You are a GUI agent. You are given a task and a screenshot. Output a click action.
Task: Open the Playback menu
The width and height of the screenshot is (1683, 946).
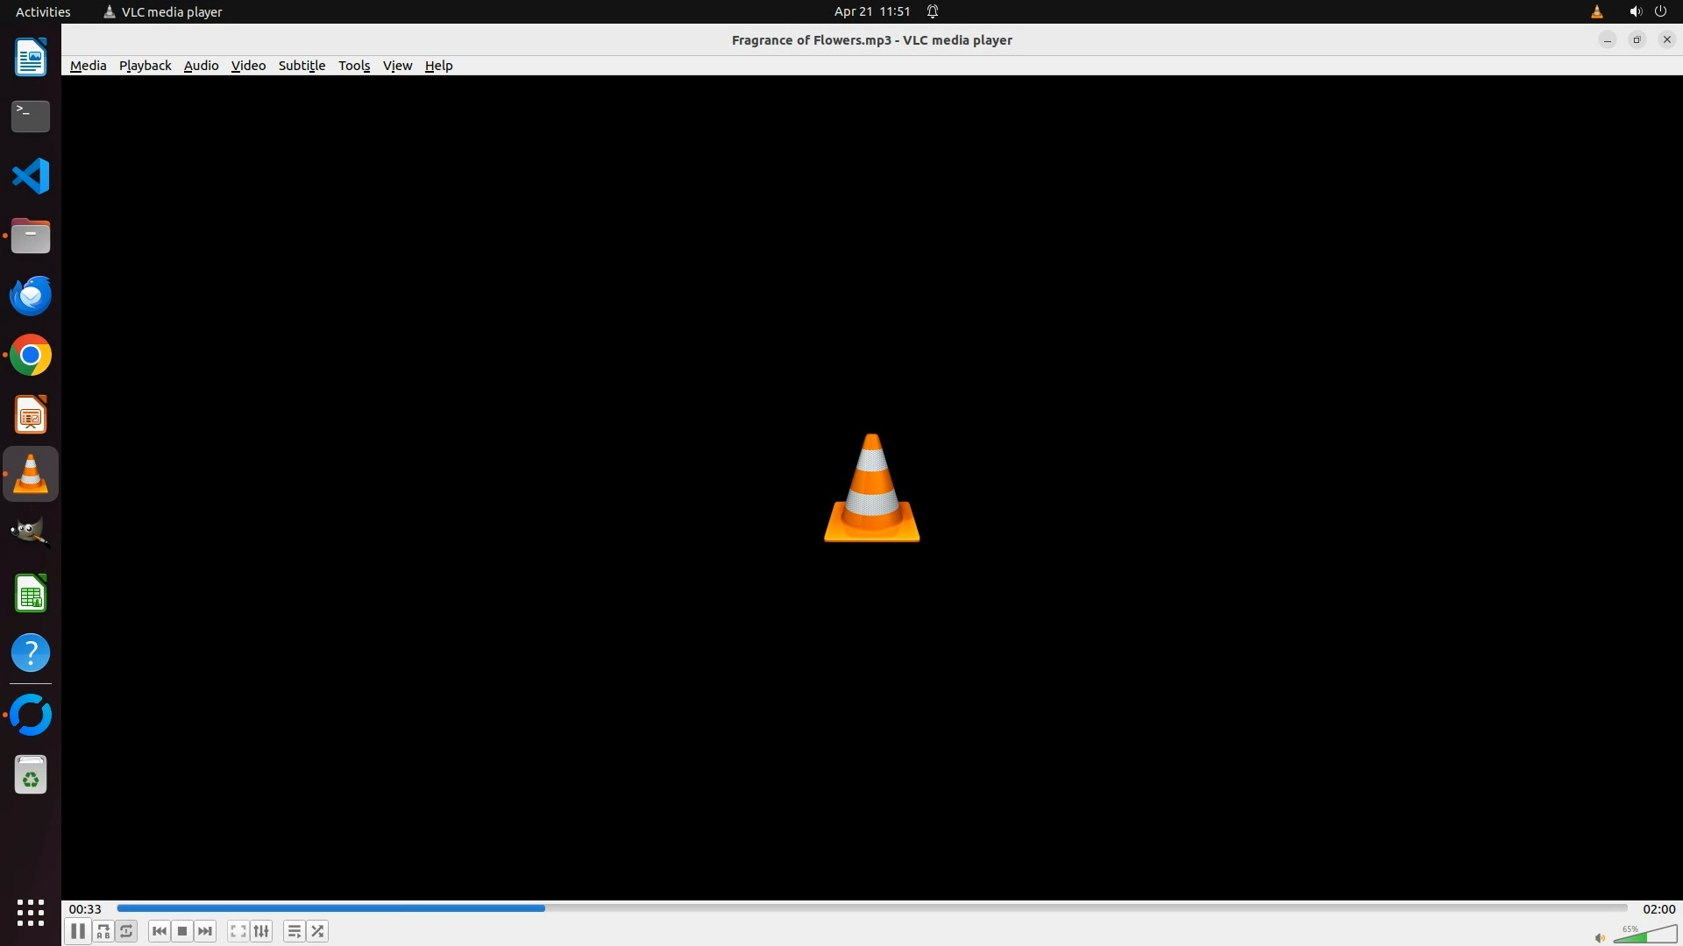(x=145, y=66)
